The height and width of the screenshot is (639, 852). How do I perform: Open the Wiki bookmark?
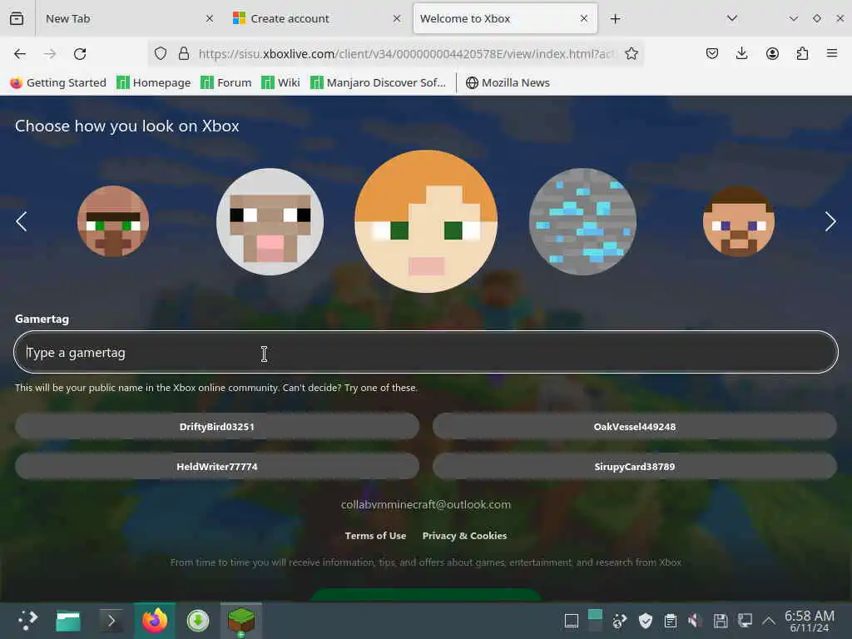tap(281, 82)
